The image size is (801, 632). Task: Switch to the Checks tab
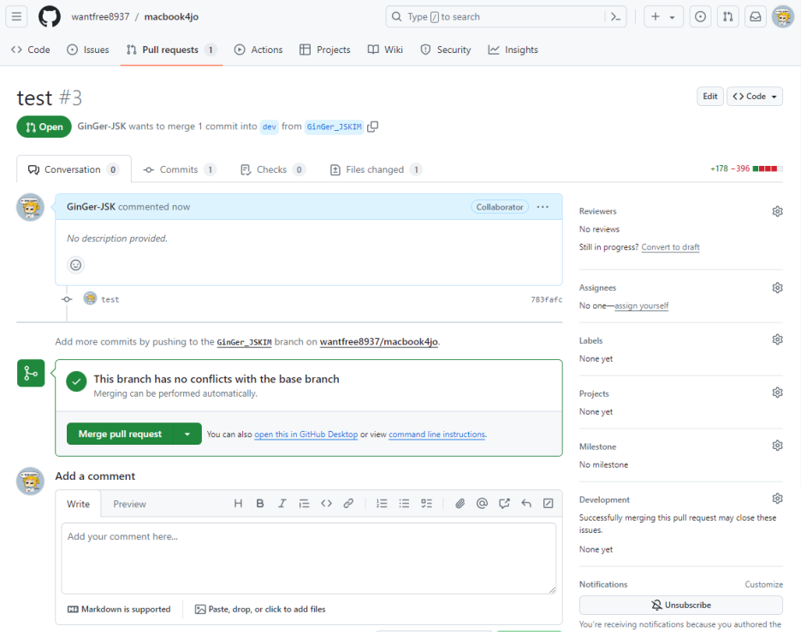(x=273, y=169)
